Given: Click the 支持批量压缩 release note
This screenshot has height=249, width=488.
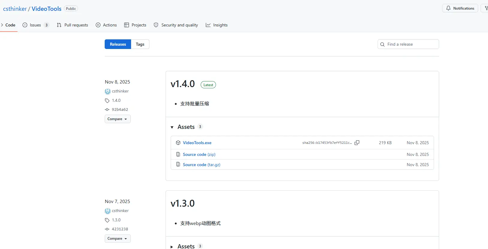Looking at the screenshot, I should 195,104.
